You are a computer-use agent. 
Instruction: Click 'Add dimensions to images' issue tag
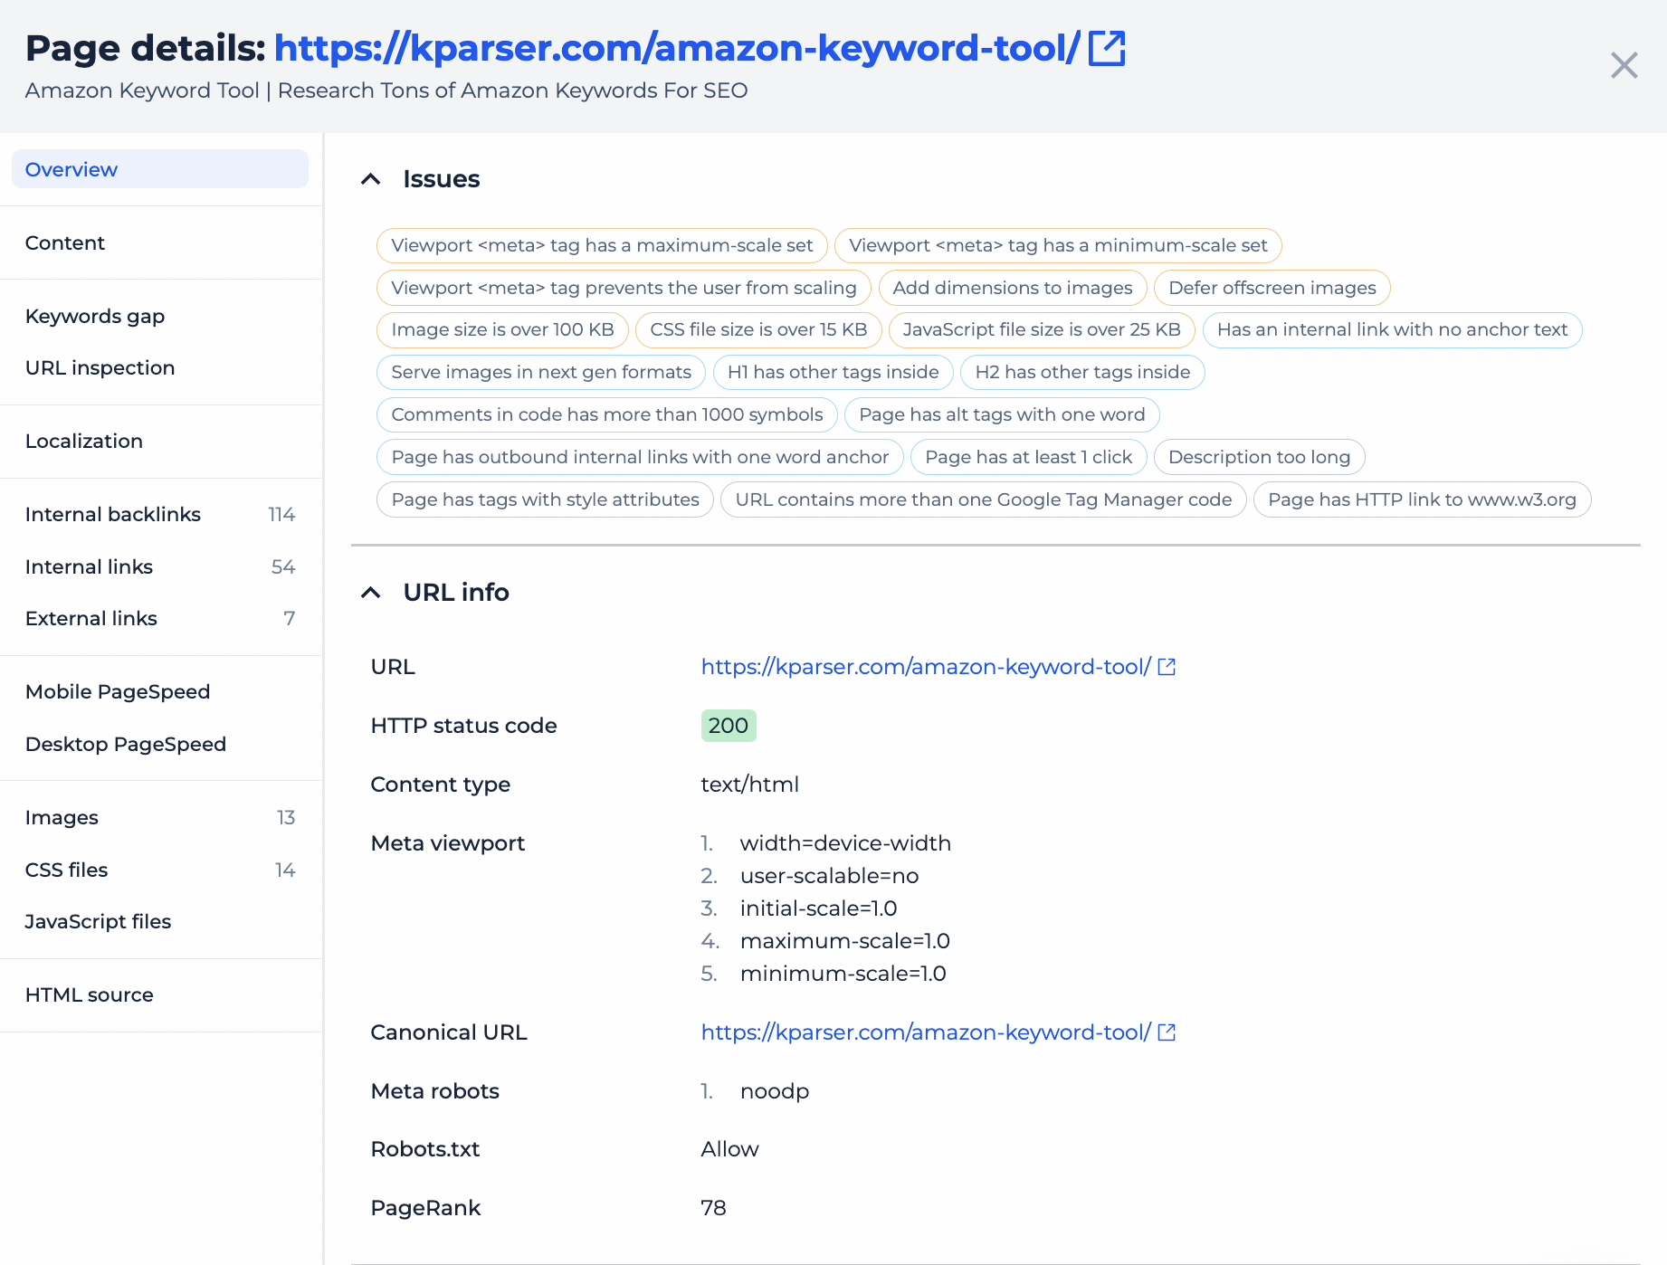1013,288
